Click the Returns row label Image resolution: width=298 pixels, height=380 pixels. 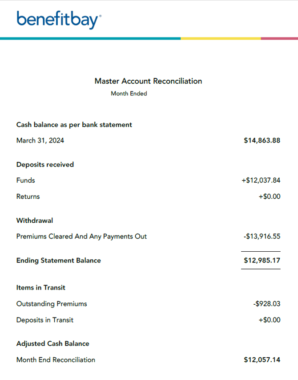(x=28, y=196)
